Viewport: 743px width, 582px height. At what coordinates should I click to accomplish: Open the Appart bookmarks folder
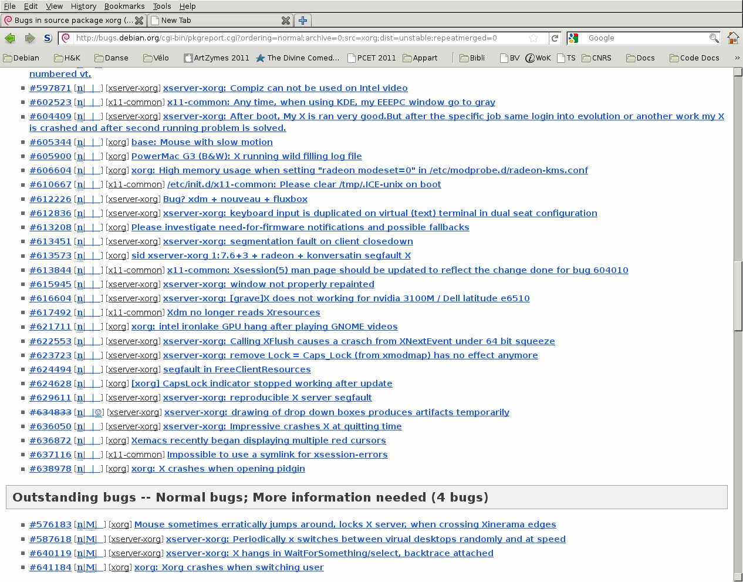coord(420,58)
